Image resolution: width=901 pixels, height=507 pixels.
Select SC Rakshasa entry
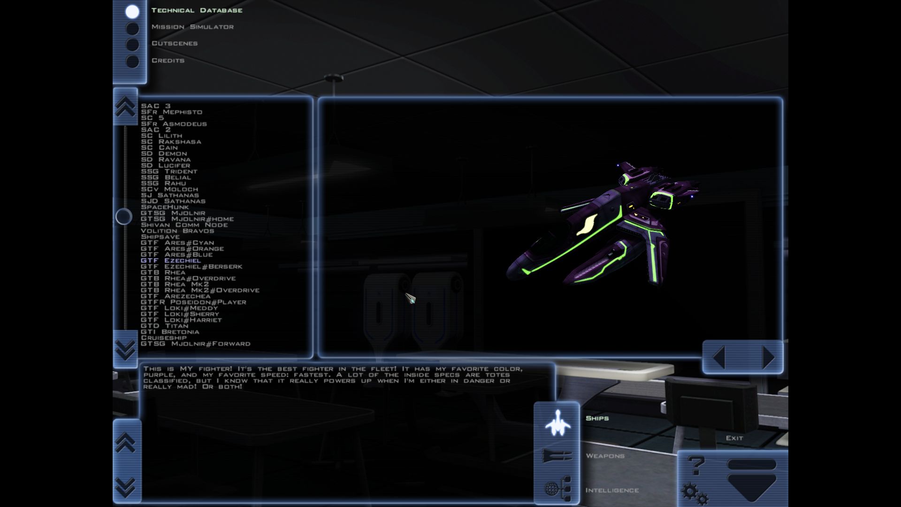point(171,142)
